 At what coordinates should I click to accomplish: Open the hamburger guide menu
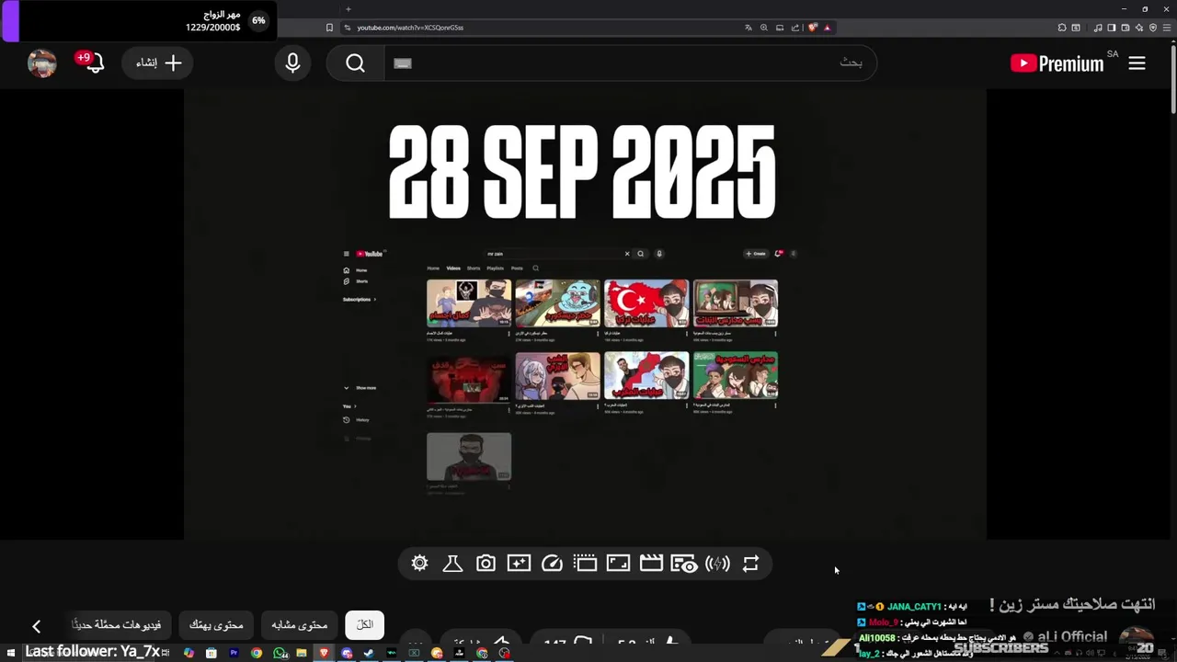[1137, 63]
